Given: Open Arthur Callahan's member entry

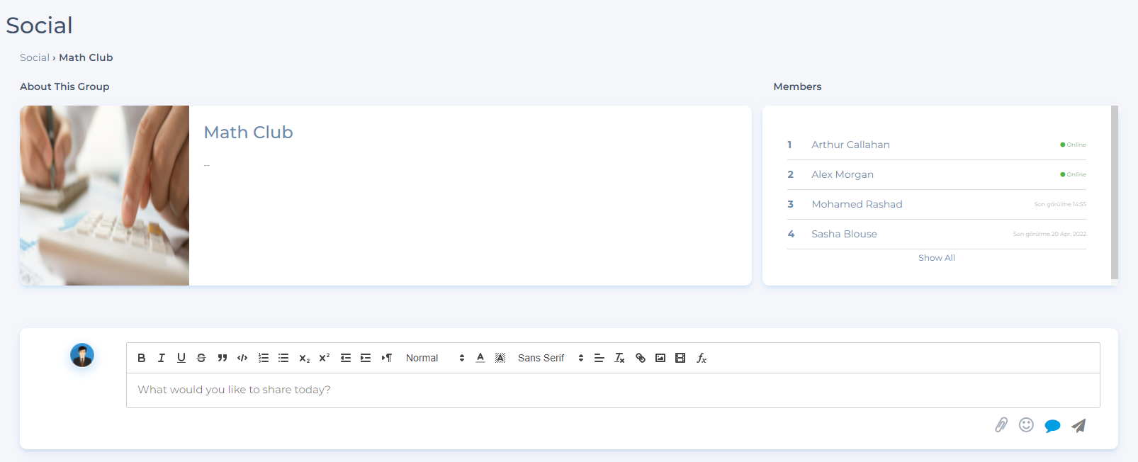Looking at the screenshot, I should 850,145.
